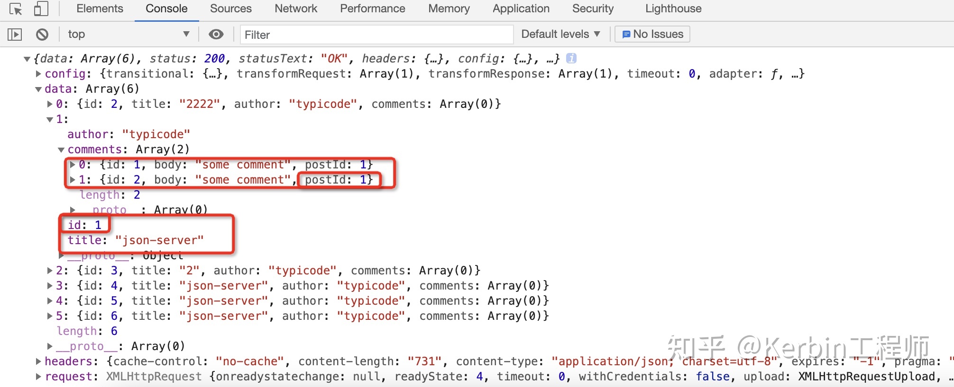This screenshot has width=954, height=387.
Task: Expand the request XMLHttpRequest row
Action: [38, 377]
